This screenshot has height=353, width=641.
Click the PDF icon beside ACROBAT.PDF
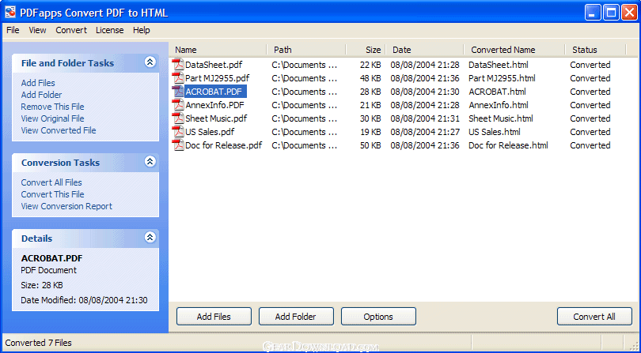tap(178, 92)
